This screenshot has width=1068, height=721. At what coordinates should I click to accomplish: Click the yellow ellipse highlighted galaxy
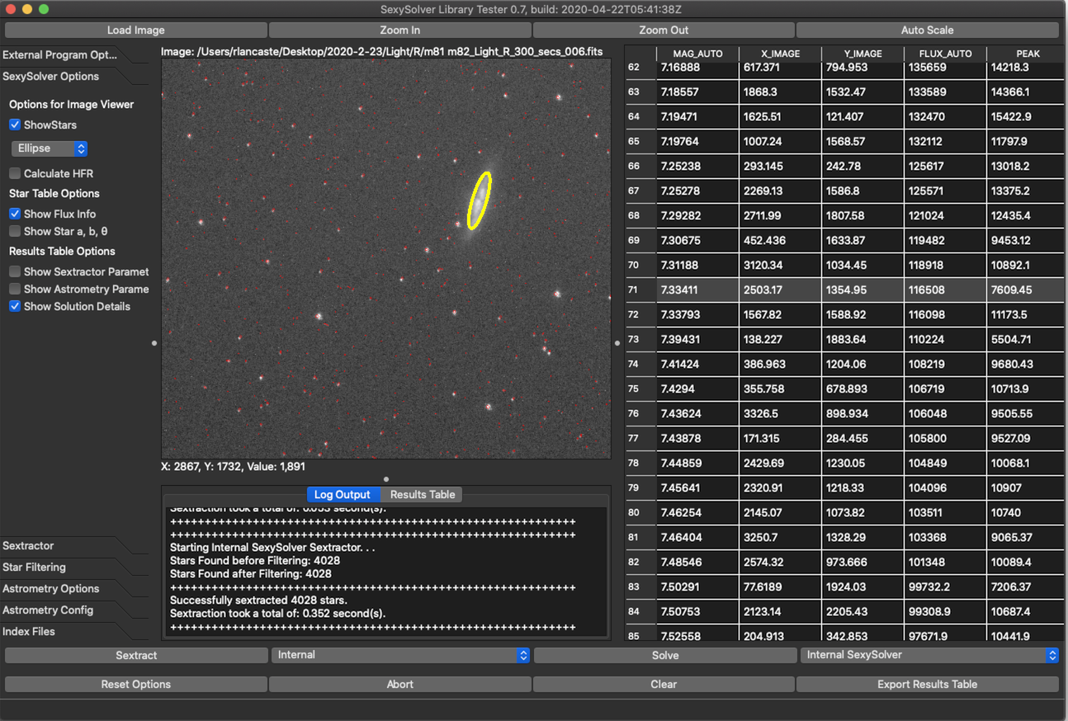(x=479, y=200)
